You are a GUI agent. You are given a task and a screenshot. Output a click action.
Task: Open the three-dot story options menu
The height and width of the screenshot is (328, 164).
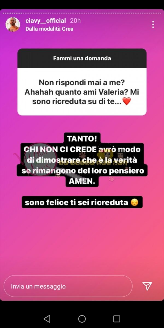pyautogui.click(x=153, y=24)
